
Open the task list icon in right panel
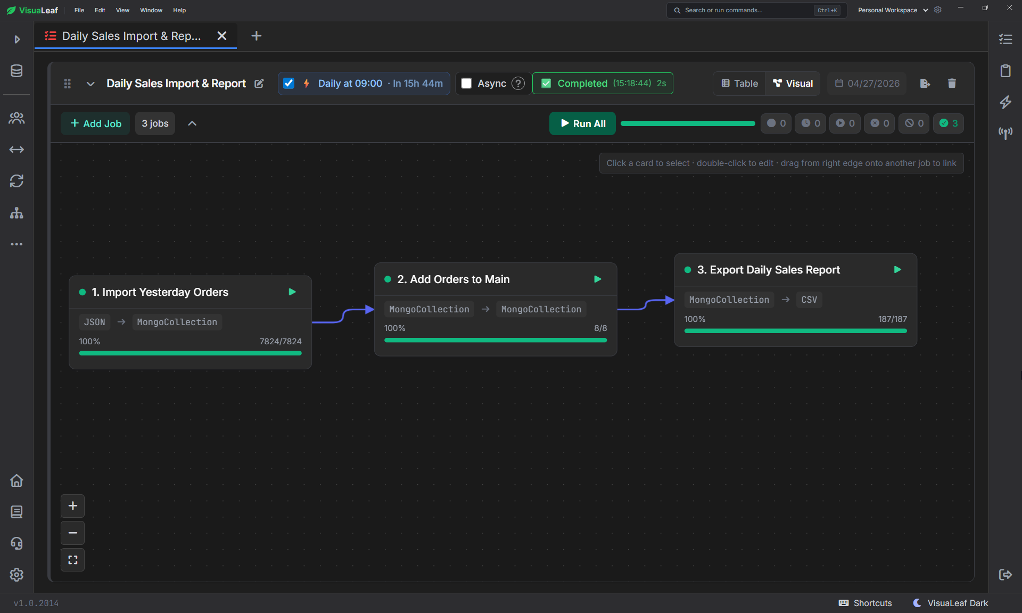(x=1005, y=39)
